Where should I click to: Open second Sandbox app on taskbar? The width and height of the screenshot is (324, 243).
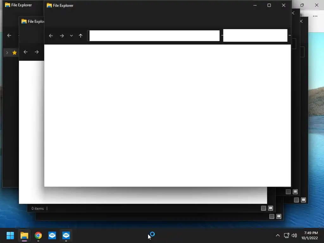66,235
